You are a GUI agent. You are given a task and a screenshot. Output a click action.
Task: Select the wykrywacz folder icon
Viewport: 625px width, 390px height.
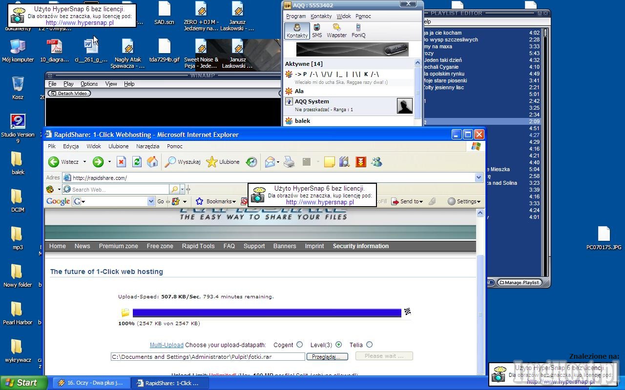point(18,351)
